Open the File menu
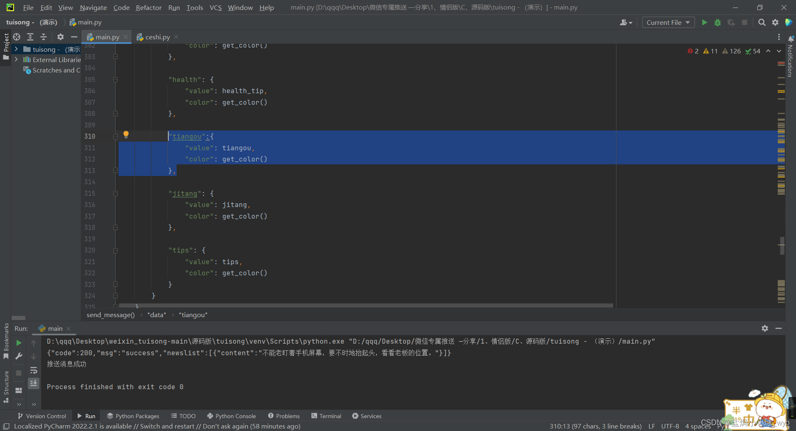Screen dimensions: 796x431 (x=28, y=7)
